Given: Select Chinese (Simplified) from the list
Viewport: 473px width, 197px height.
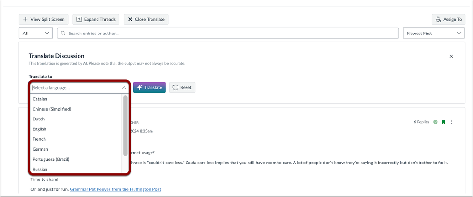Looking at the screenshot, I should pyautogui.click(x=52, y=109).
